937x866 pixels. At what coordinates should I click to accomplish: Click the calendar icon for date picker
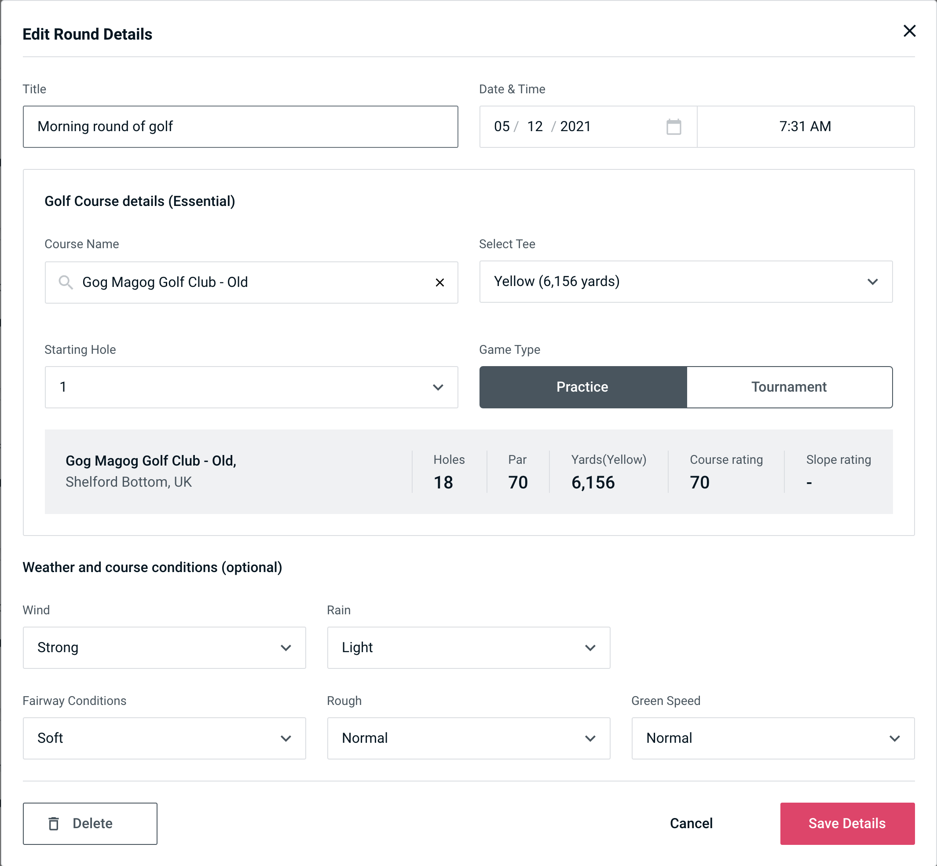point(674,126)
